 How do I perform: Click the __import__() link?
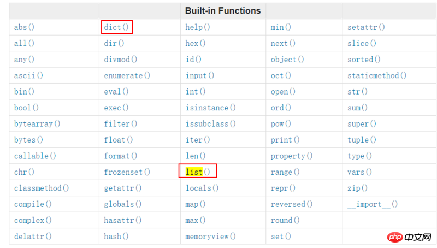(x=373, y=204)
